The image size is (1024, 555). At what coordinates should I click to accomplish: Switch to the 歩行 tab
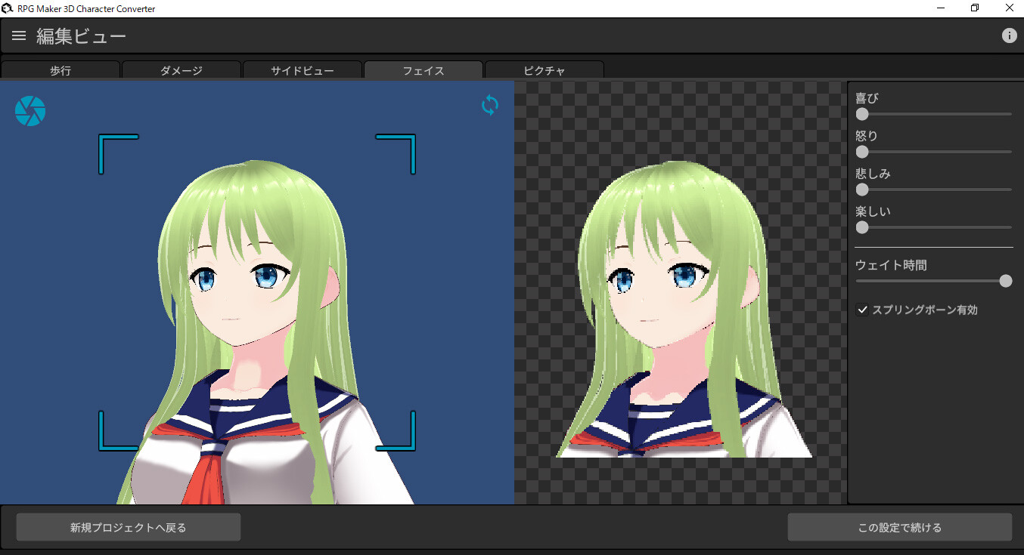[61, 70]
